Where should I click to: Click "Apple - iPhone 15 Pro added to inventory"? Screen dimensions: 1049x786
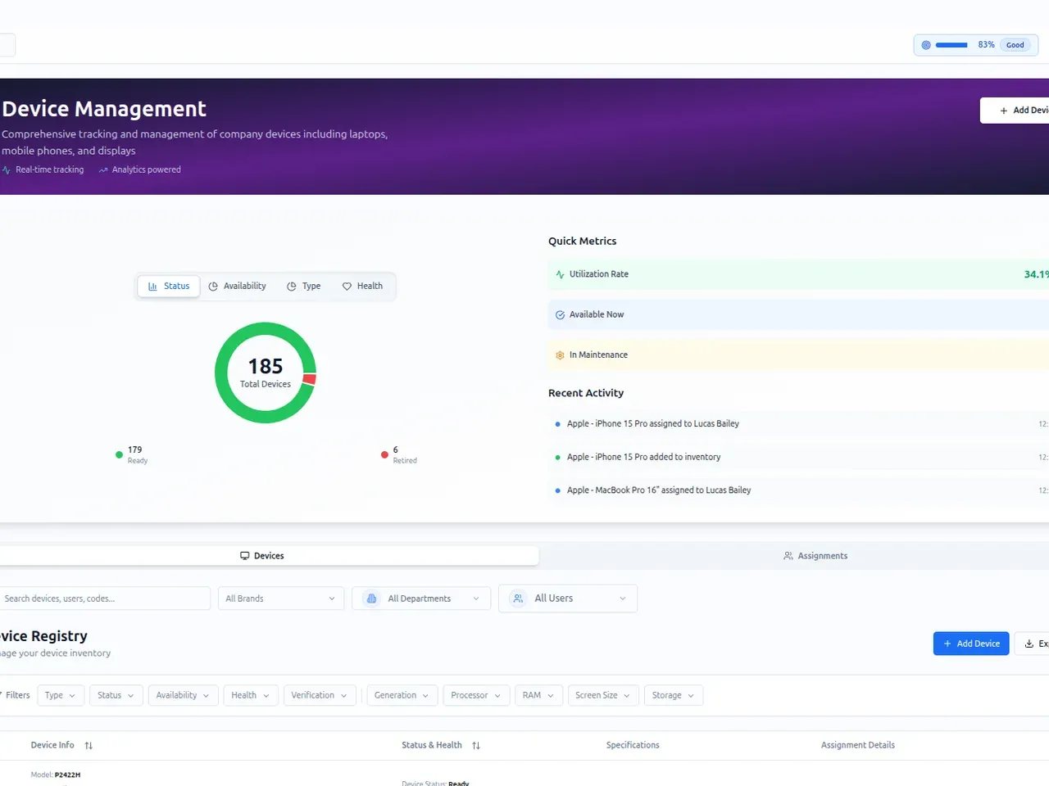point(644,458)
